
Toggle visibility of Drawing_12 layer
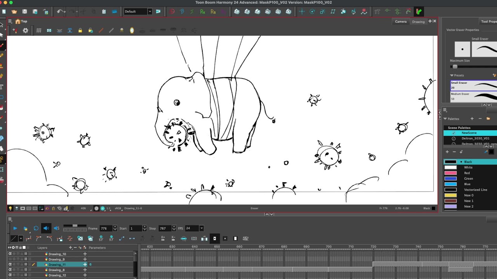point(10,276)
